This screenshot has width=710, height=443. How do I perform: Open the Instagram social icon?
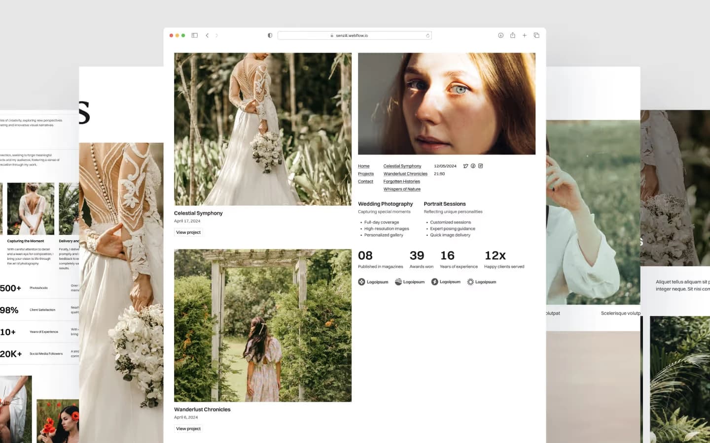(x=480, y=166)
